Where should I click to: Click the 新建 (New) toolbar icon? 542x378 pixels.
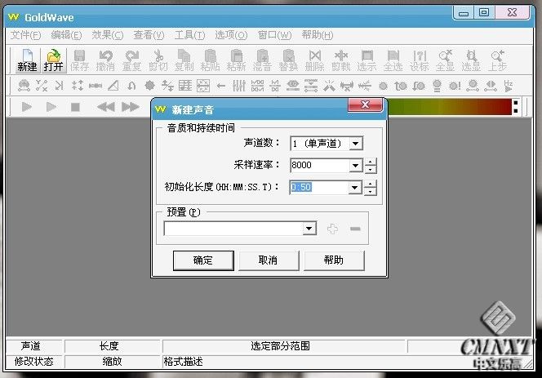27,60
